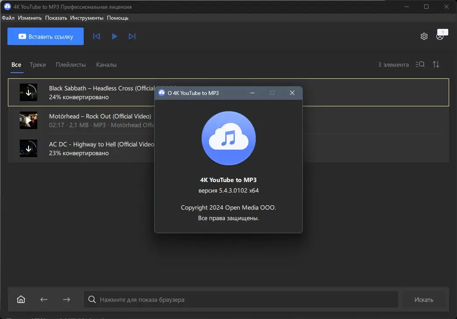Screen dimensions: 457x319
Task: Click the magnifier icon in search field
Action: point(92,299)
